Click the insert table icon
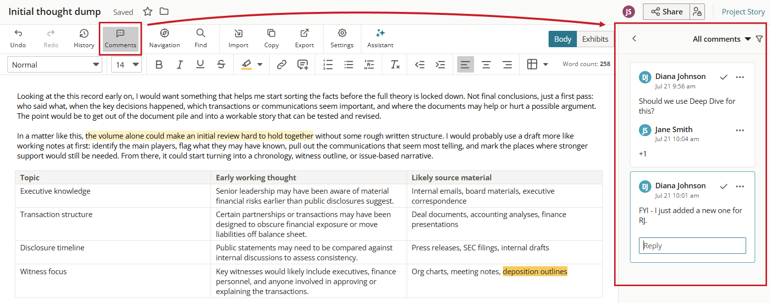 tap(532, 65)
